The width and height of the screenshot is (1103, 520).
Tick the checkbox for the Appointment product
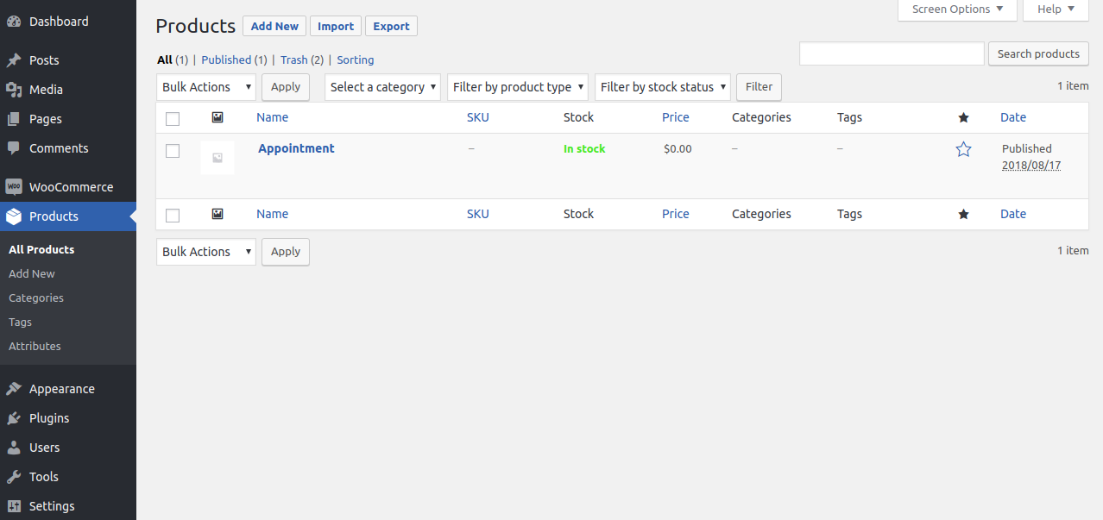[172, 150]
